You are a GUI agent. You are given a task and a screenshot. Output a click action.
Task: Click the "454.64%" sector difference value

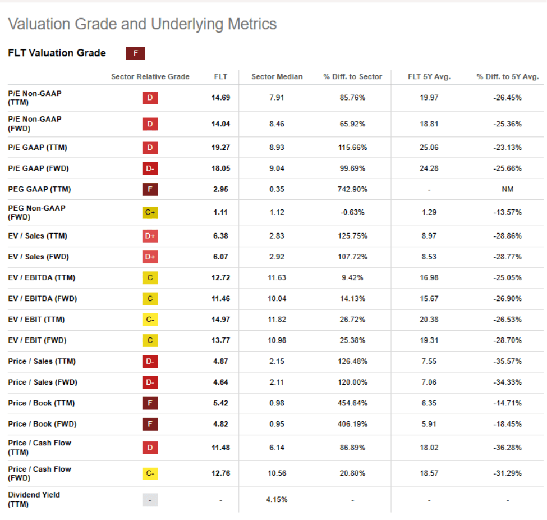click(x=352, y=403)
